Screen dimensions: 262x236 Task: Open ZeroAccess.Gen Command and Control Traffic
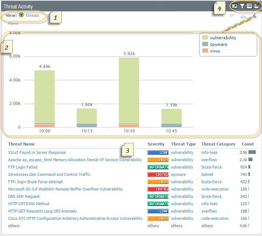coord(49,174)
